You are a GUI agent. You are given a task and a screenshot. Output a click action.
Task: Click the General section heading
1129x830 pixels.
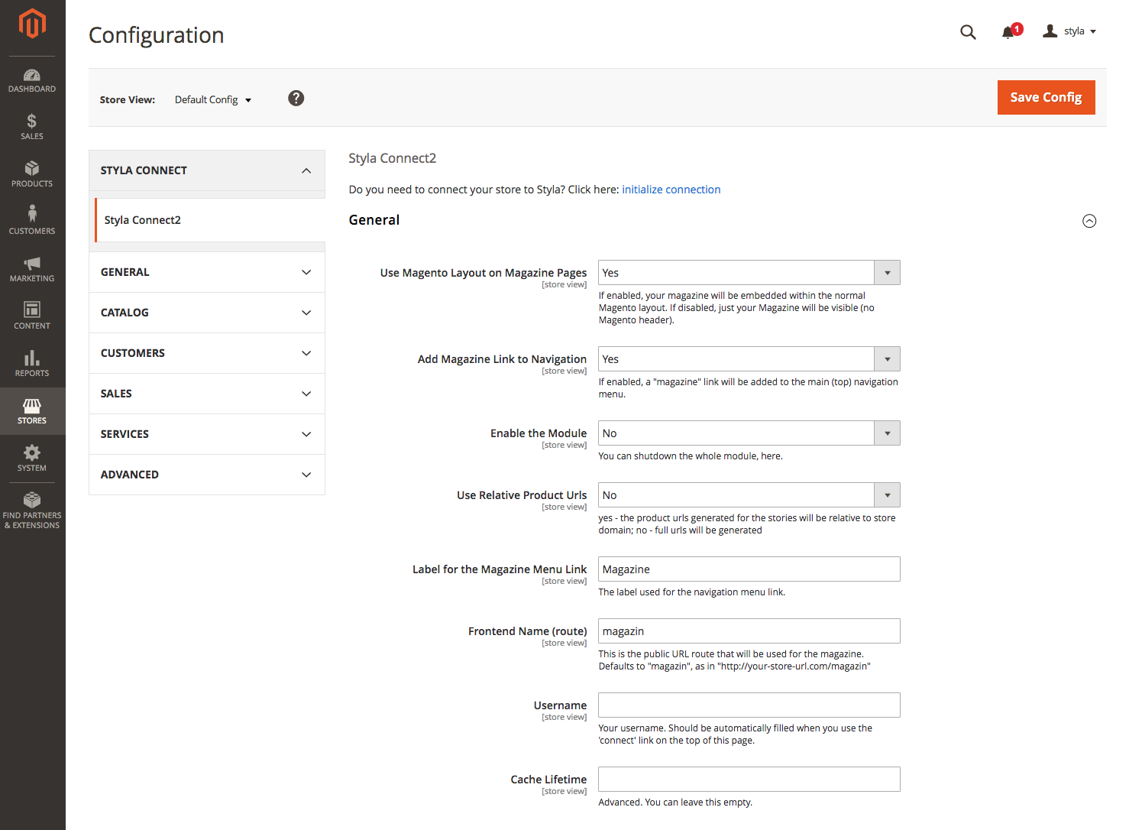(x=374, y=220)
